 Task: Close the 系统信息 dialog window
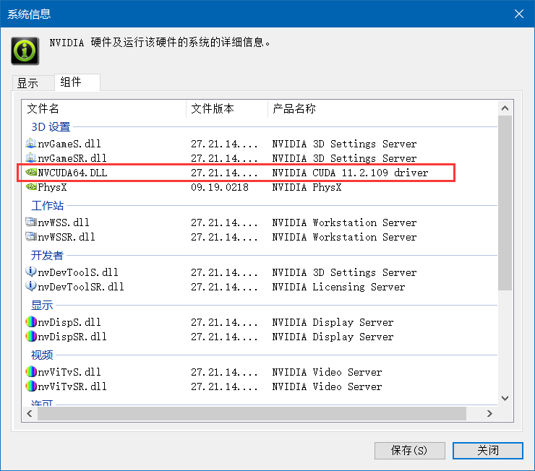click(x=519, y=14)
